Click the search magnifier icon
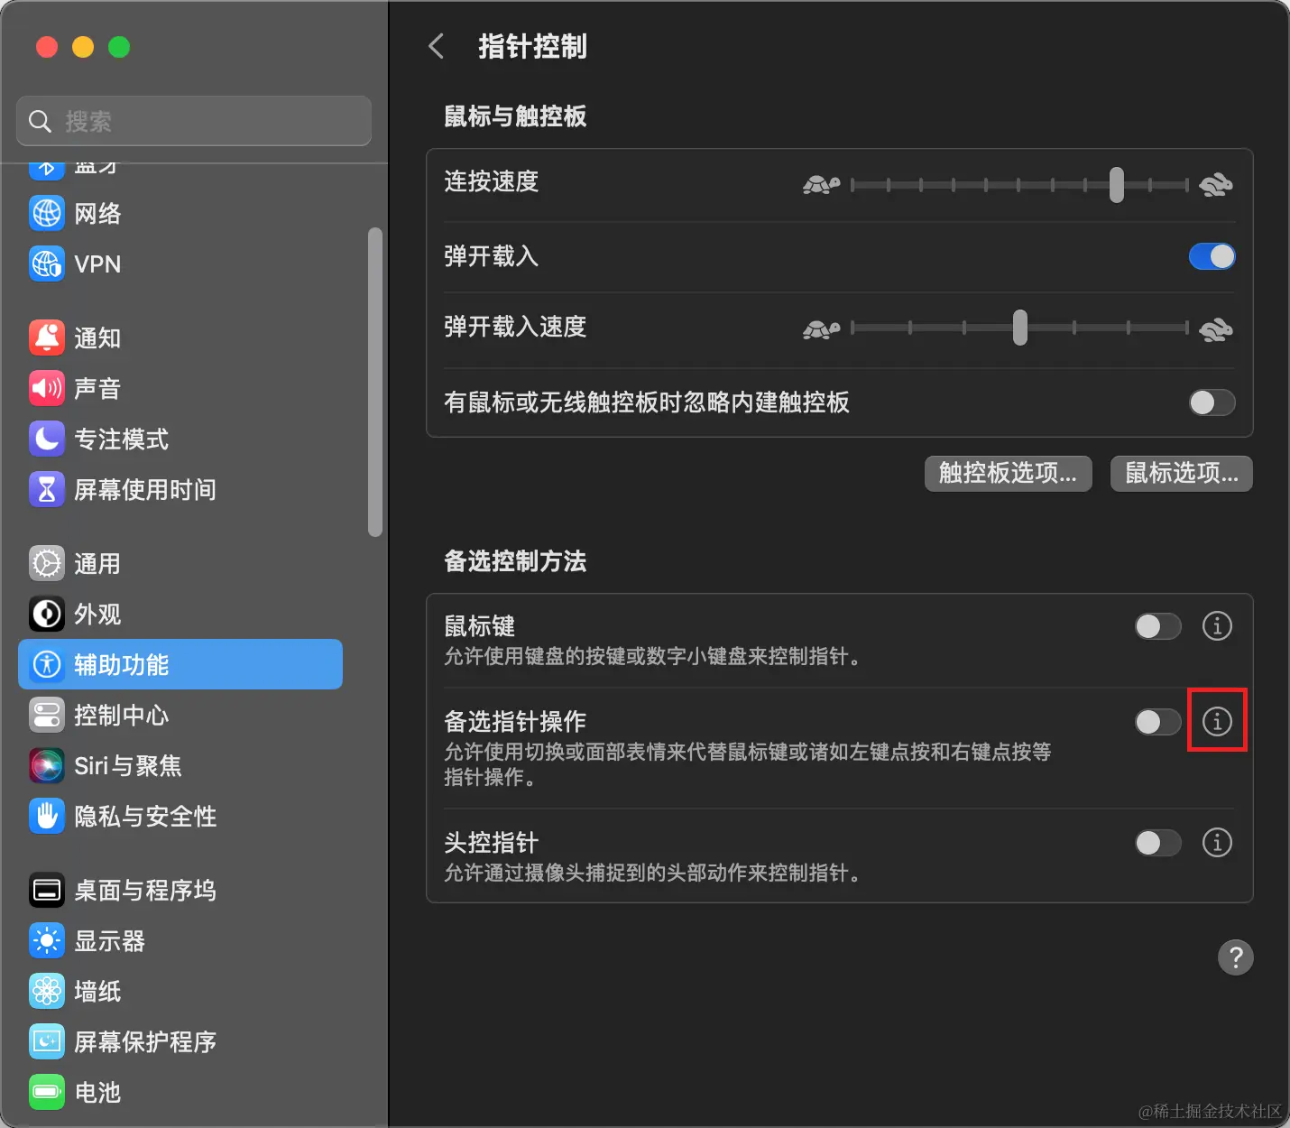The image size is (1290, 1128). click(40, 121)
